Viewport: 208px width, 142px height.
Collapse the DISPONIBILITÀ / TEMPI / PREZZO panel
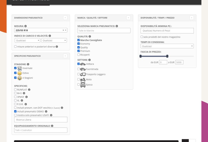pyautogui.click(x=192, y=18)
